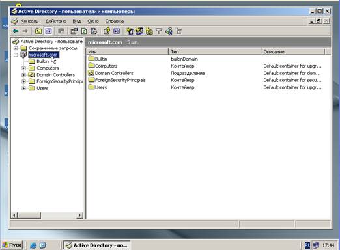
Task: Expand the ForeignSecurityPrincipals tree node
Action: 24,81
